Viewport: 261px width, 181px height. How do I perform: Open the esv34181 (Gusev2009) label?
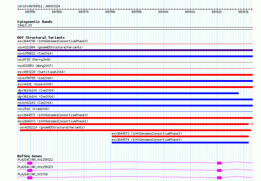(35, 84)
